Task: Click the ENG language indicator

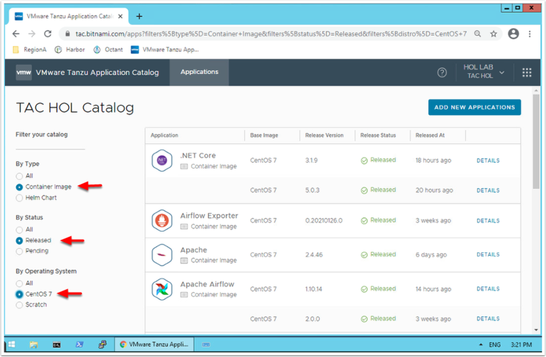Action: pyautogui.click(x=494, y=345)
